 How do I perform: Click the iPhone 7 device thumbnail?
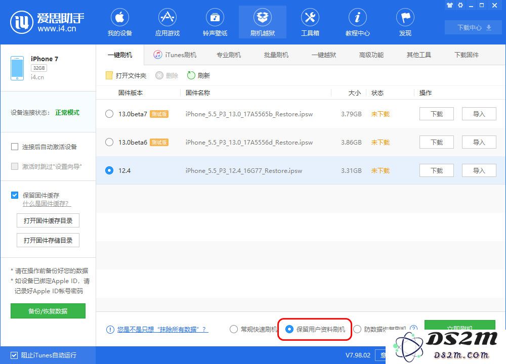pyautogui.click(x=17, y=68)
